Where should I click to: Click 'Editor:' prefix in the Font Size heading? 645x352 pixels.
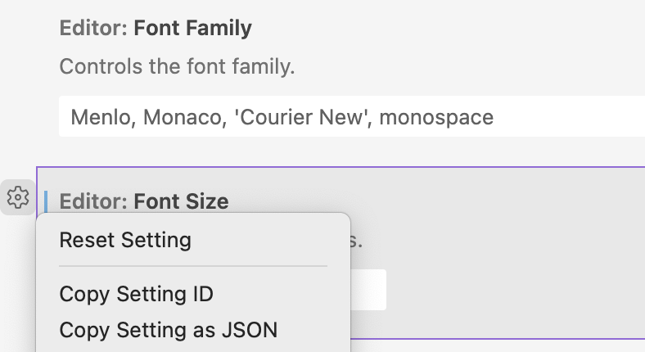pyautogui.click(x=93, y=201)
